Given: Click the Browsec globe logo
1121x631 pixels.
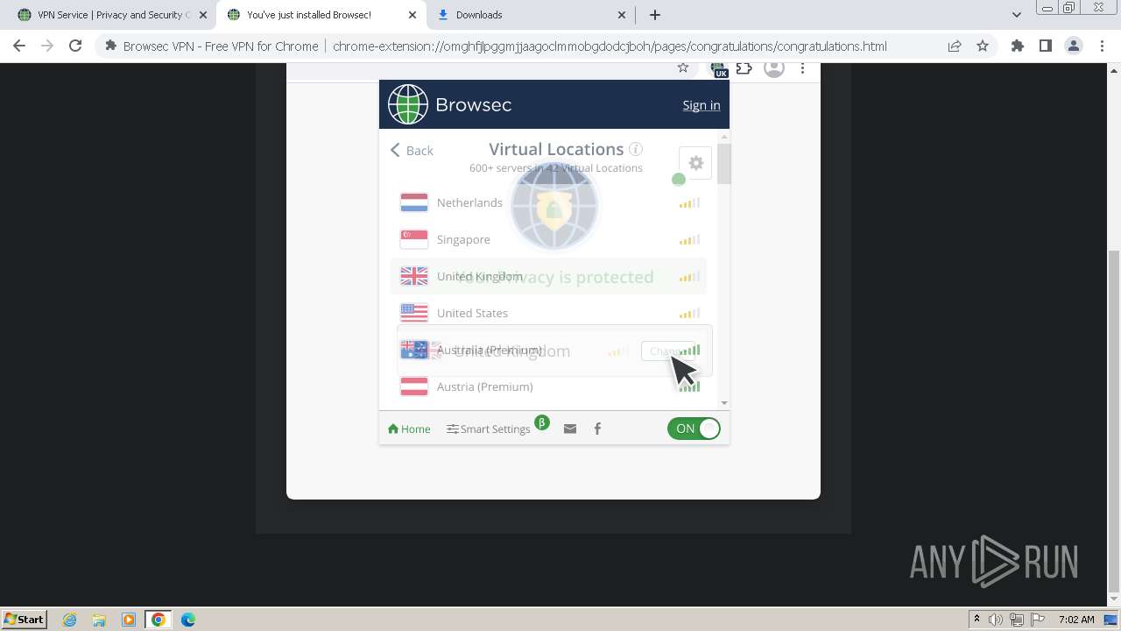Looking at the screenshot, I should click(x=408, y=104).
